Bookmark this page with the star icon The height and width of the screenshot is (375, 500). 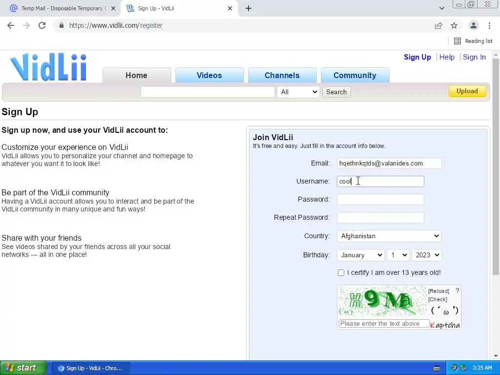coord(454,25)
